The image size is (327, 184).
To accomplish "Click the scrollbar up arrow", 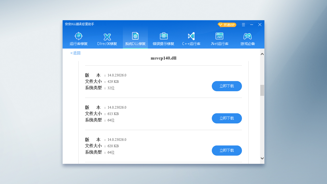I will (x=262, y=54).
